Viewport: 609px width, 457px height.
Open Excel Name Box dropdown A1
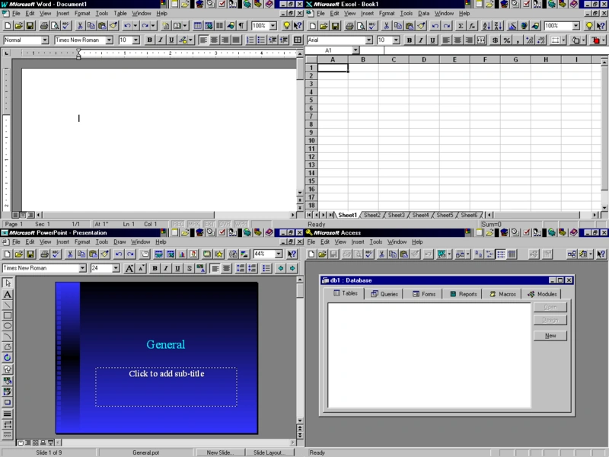pos(356,50)
